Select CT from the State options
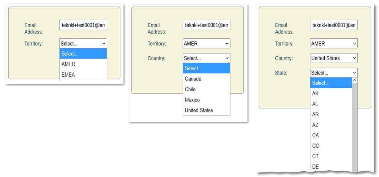 pyautogui.click(x=331, y=156)
